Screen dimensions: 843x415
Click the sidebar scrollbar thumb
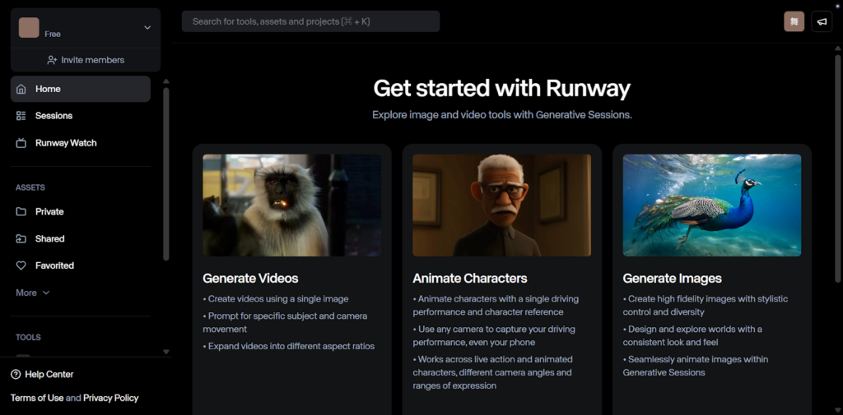coord(166,174)
